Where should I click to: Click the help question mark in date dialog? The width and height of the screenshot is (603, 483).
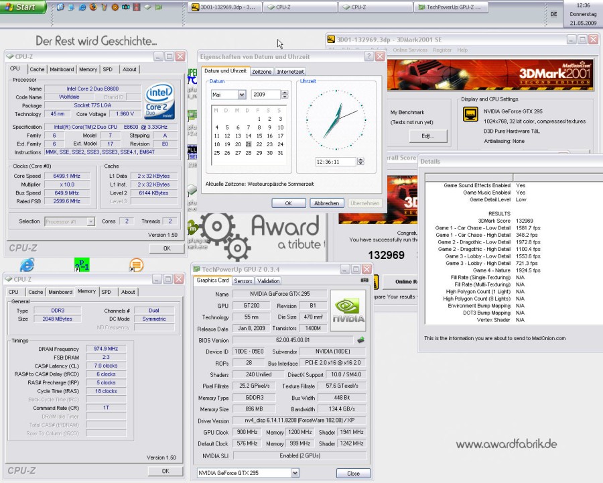368,56
